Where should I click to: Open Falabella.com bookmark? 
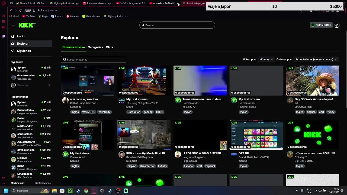pyautogui.click(x=91, y=16)
